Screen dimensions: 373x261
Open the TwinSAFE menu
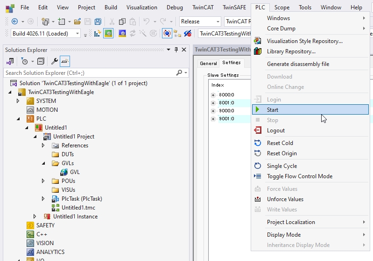tap(234, 7)
